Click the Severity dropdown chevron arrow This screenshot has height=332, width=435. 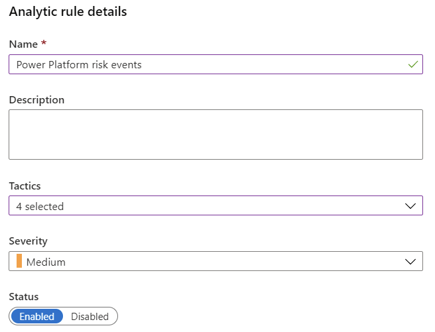(410, 262)
